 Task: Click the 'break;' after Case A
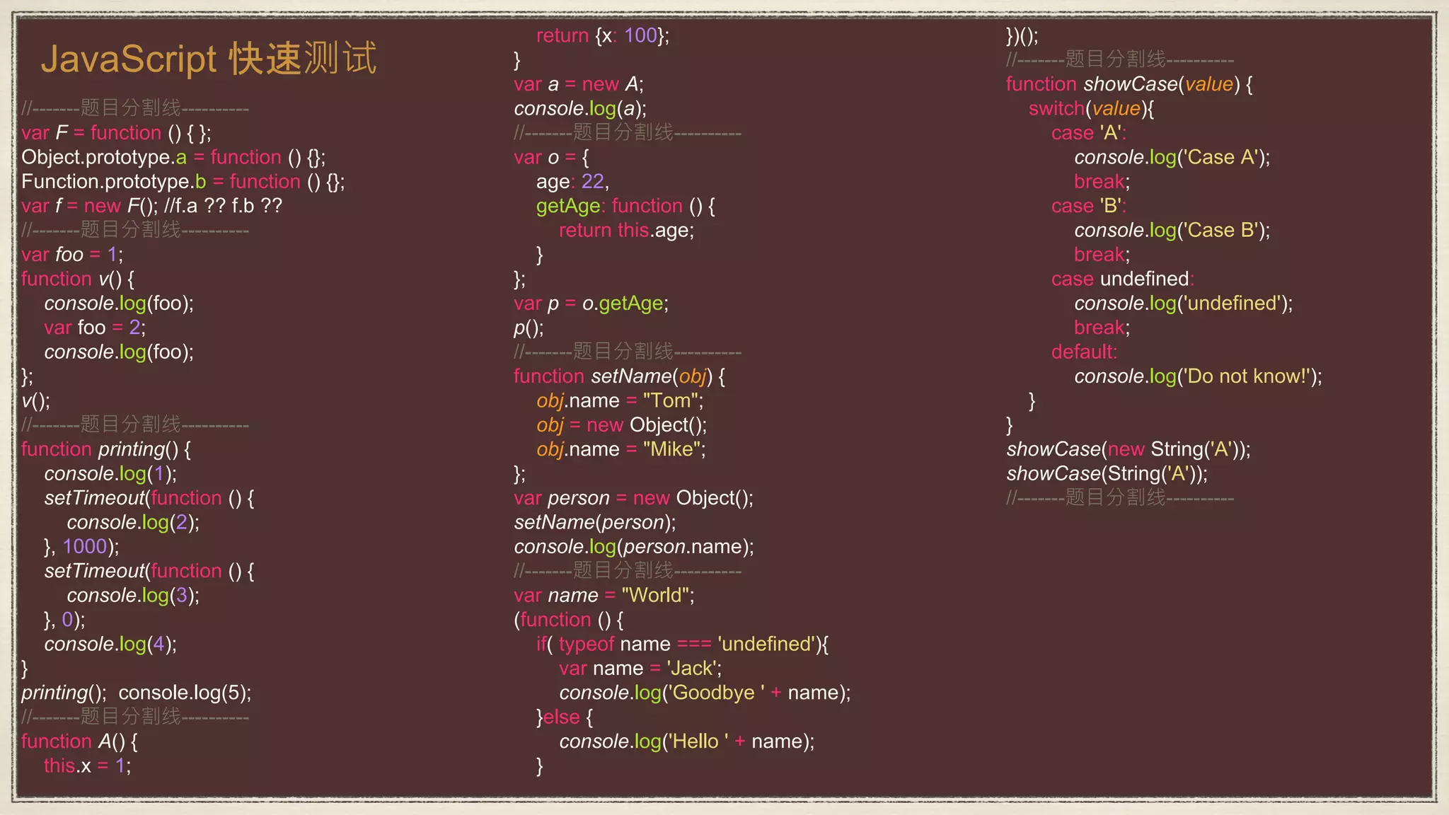(x=1102, y=182)
